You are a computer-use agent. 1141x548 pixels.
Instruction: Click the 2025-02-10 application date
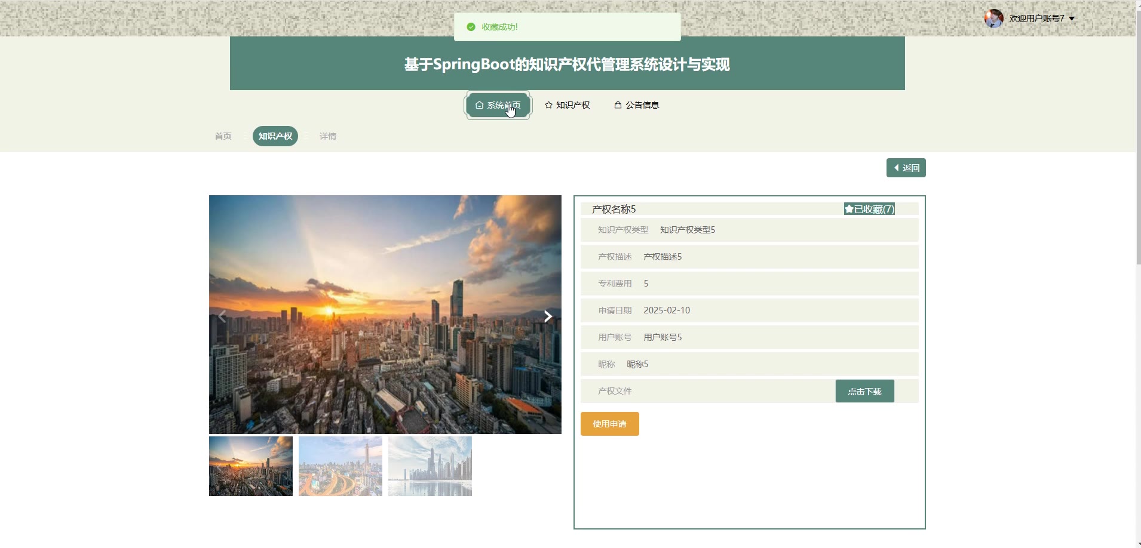(667, 310)
